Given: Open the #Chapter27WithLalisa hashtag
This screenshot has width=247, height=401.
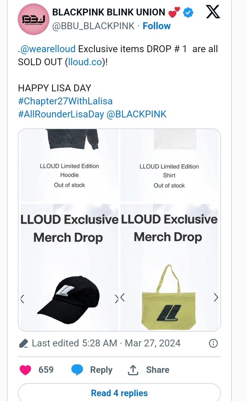Looking at the screenshot, I should [65, 101].
